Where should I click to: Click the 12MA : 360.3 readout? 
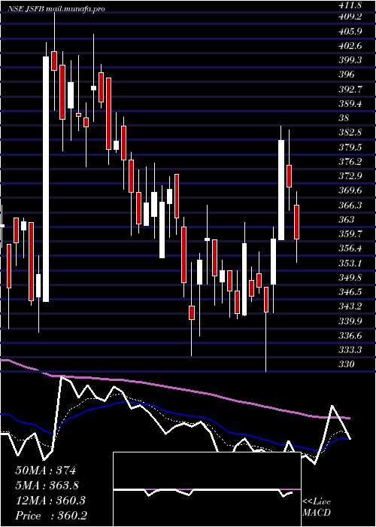50,501
